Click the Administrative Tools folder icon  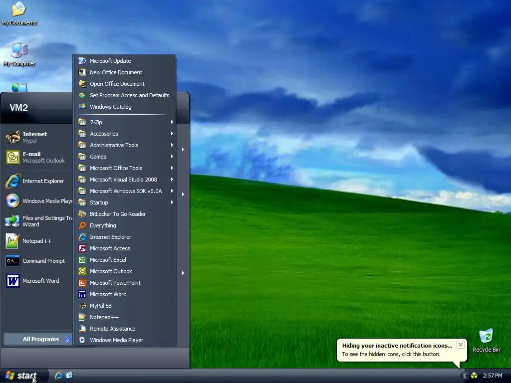click(82, 145)
